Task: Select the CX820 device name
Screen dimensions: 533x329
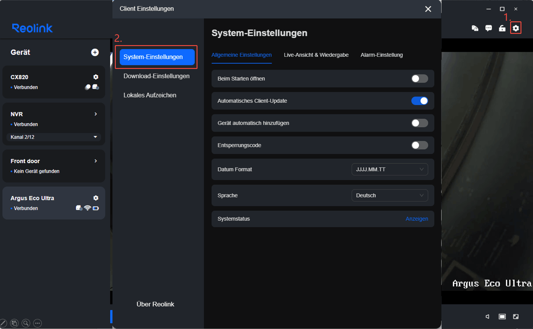Action: [x=19, y=77]
